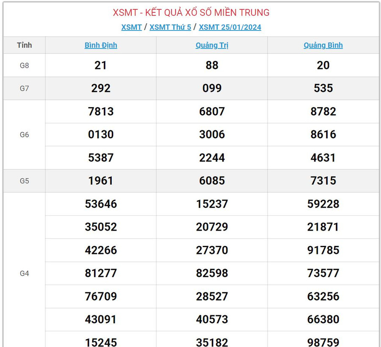This screenshot has height=347, width=381.
Task: Open the Quảng Trị province link
Action: coord(212,45)
